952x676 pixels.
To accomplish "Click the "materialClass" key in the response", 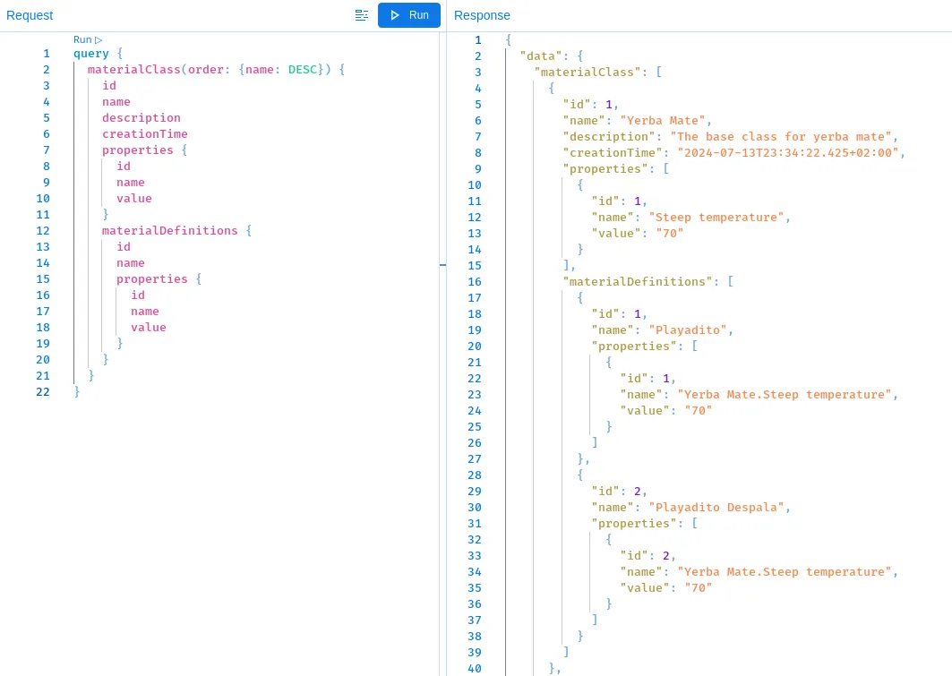I will coord(587,73).
